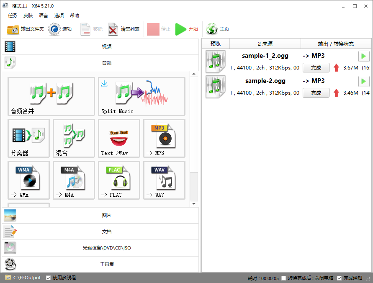Open the Text->Wav converter

[x=119, y=139]
